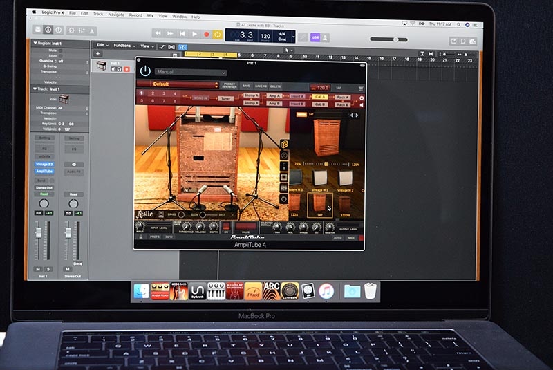Click the Save As preset button
Screen dimensions: 553x370
[x=261, y=86]
